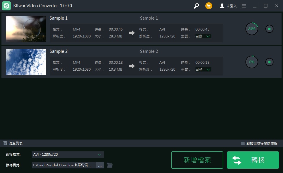Close the Bitwar Video Converter window
283x173 pixels.
pos(277,6)
